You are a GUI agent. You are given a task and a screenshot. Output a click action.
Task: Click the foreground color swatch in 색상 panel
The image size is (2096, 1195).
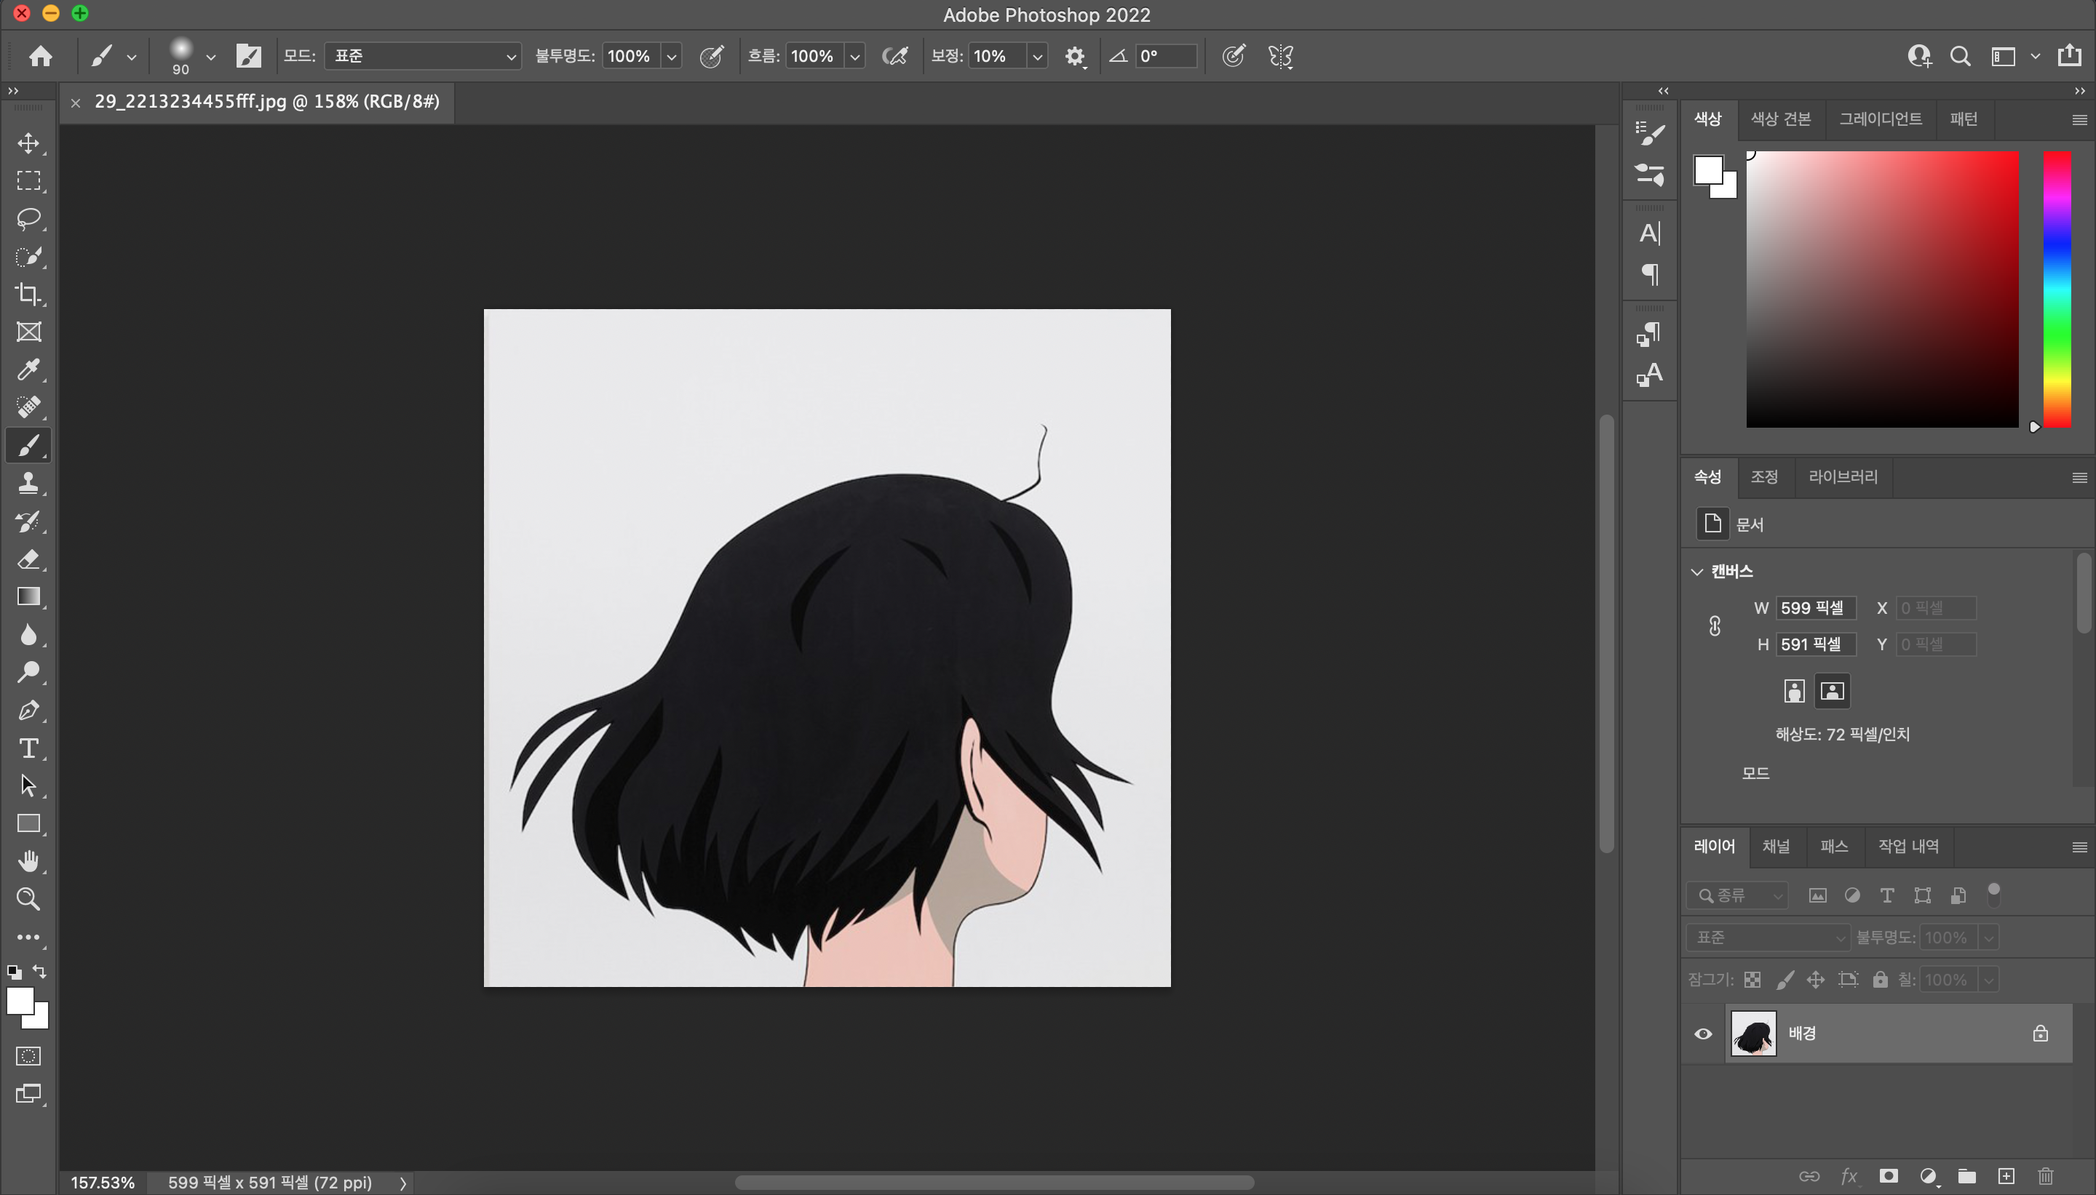(1709, 171)
